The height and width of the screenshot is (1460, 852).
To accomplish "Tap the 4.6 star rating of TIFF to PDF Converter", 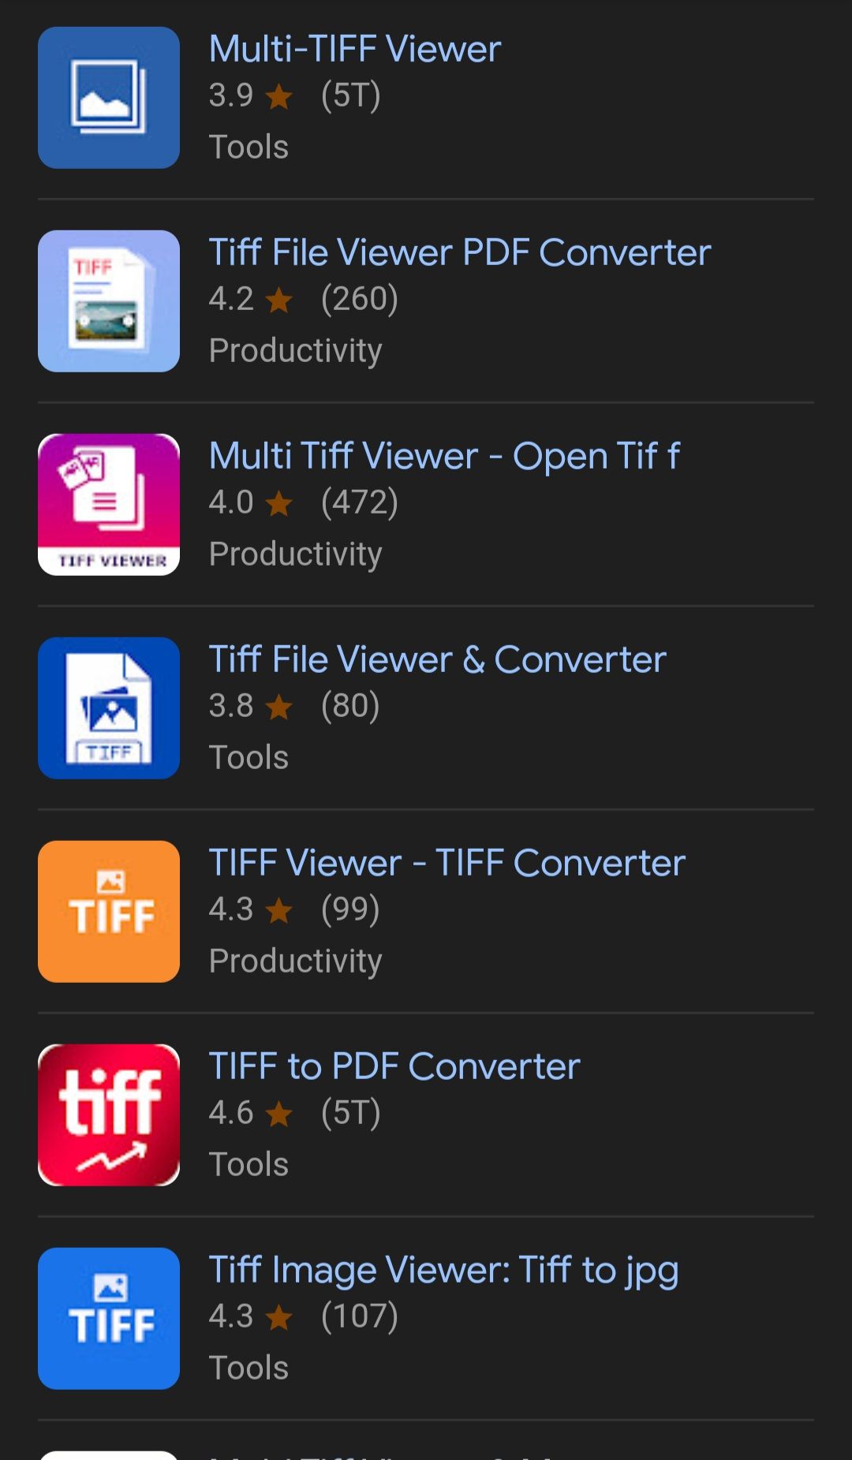I will [250, 1113].
